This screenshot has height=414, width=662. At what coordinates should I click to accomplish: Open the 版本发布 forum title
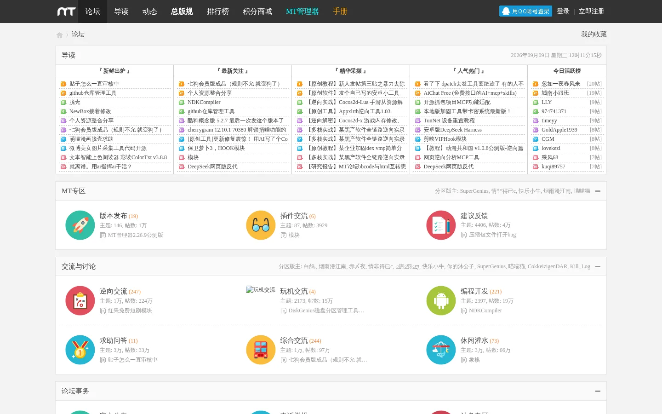(x=114, y=216)
